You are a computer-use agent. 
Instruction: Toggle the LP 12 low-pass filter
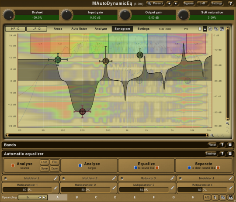coord(37,29)
